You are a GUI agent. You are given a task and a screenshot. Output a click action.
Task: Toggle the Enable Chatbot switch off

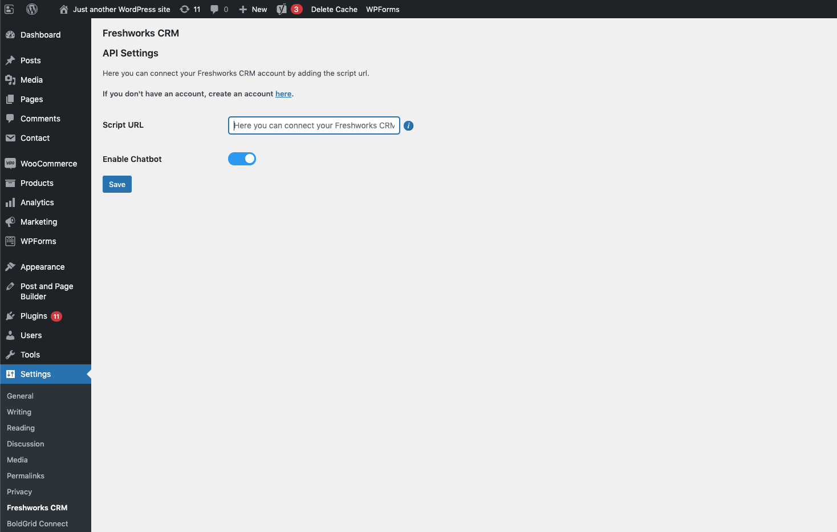coord(242,159)
